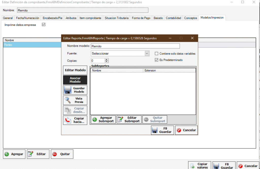Uncheck the Es Predeterminado checkbox
Screen dimensions: 260x169
(157, 60)
